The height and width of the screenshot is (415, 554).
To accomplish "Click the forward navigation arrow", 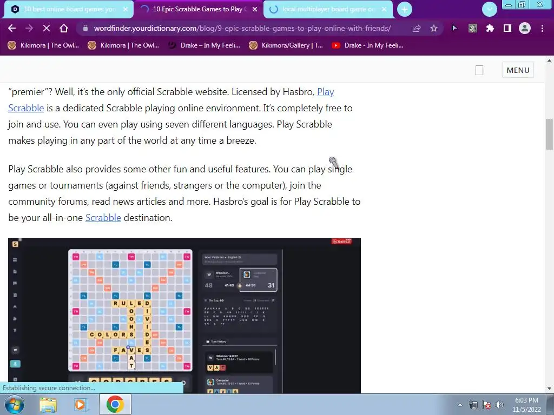I will (29, 28).
